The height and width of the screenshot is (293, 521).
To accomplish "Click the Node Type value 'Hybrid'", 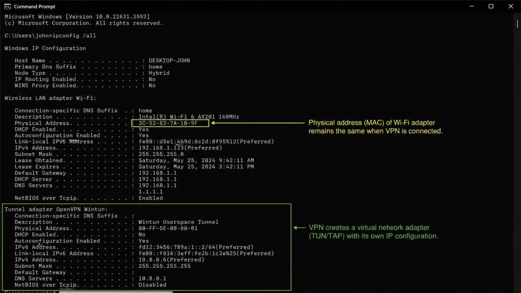I will point(159,73).
